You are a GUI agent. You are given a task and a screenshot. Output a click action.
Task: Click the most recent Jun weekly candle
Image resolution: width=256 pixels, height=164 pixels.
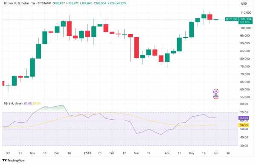216,20
